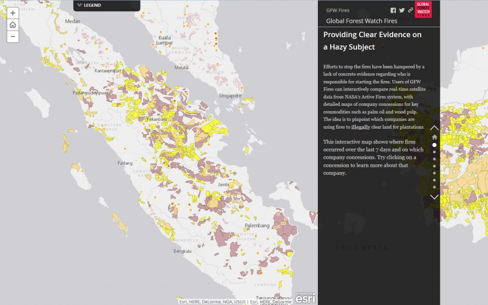
Task: Zoom out on the map
Action: pos(13,36)
